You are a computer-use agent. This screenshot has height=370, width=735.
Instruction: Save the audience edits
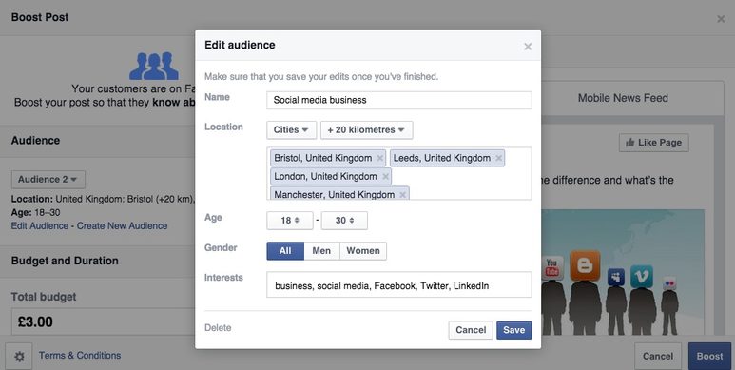point(514,330)
